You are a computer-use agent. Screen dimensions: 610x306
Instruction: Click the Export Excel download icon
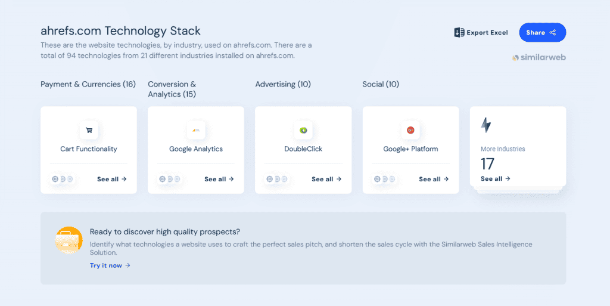459,32
